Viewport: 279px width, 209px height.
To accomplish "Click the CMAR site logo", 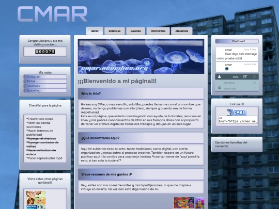I will [52, 14].
